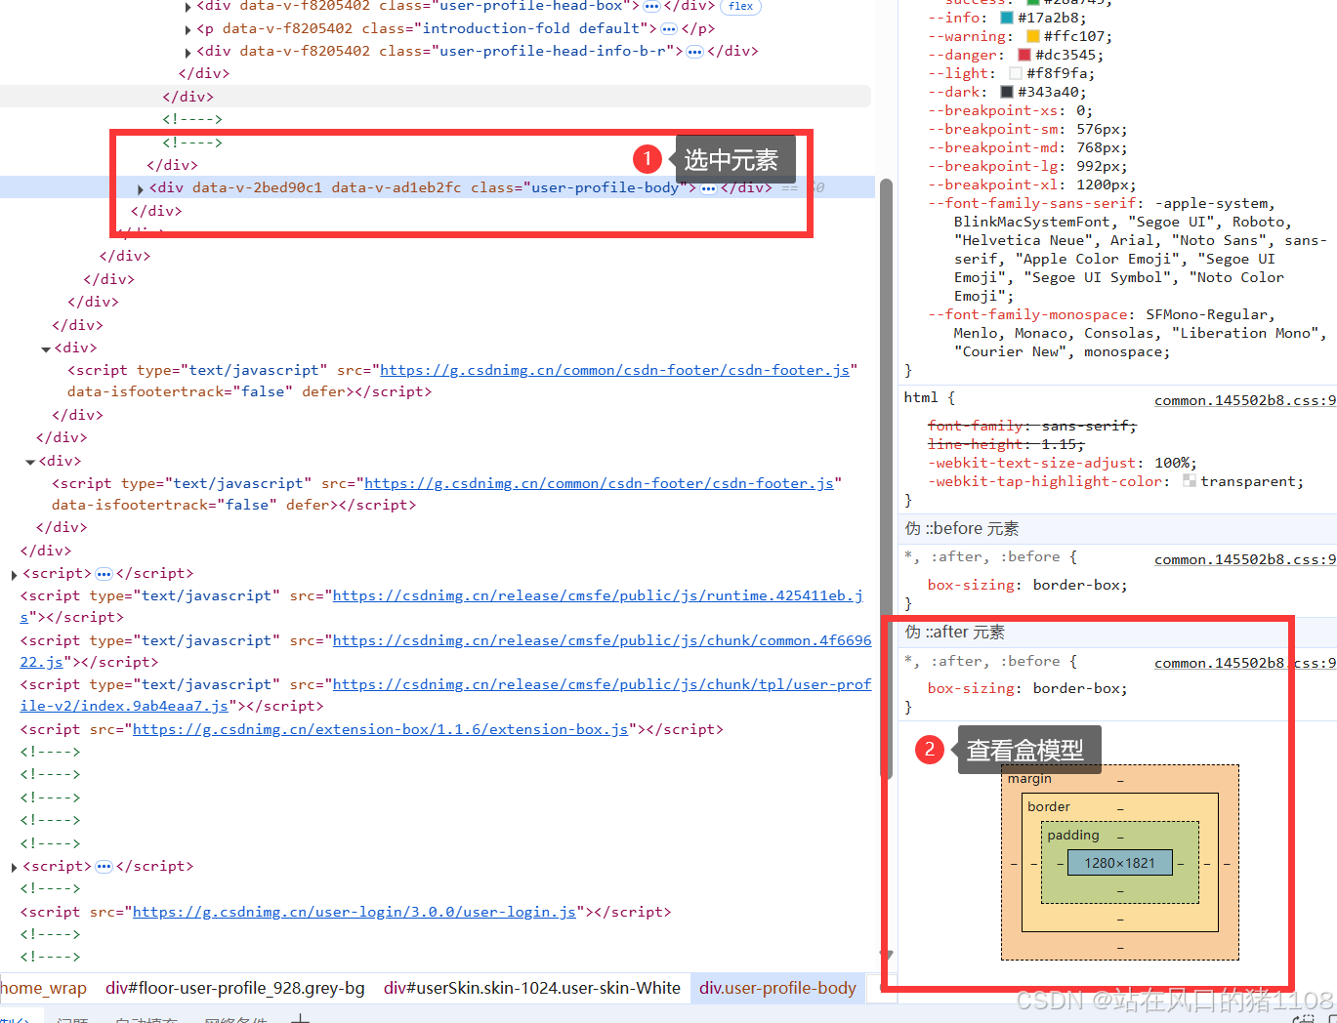The image size is (1337, 1023).
Task: Expand ellipsis in script node above runtime script
Action: pos(104,574)
